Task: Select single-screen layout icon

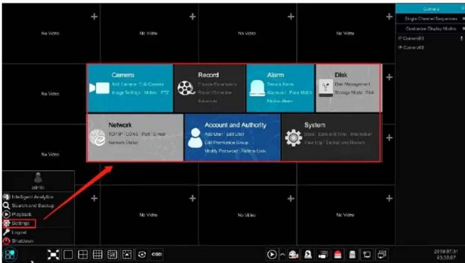Action: [67, 254]
